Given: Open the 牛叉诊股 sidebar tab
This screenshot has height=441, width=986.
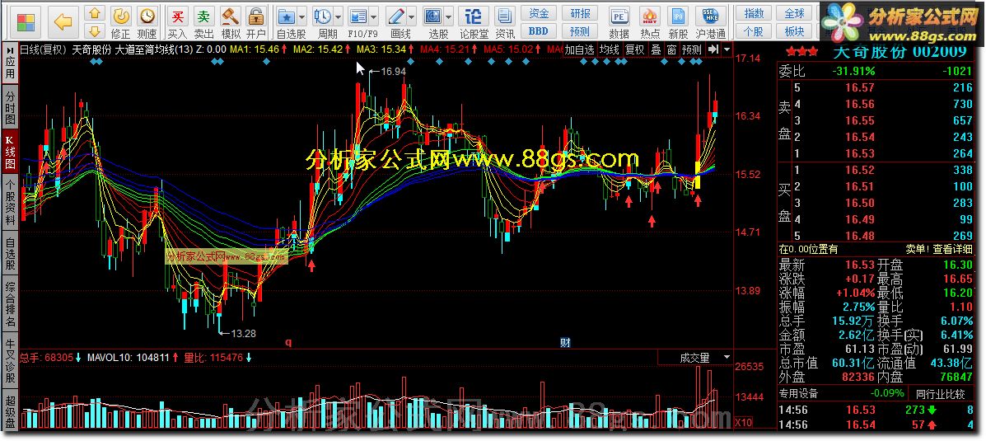Looking at the screenshot, I should pyautogui.click(x=10, y=361).
